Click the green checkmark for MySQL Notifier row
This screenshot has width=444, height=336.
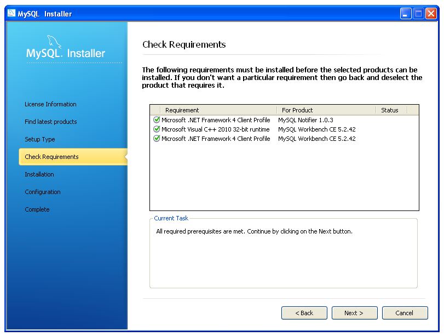157,119
